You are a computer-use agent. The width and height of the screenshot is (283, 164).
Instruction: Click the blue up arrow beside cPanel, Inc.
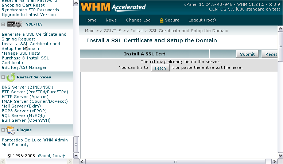(x=64, y=156)
